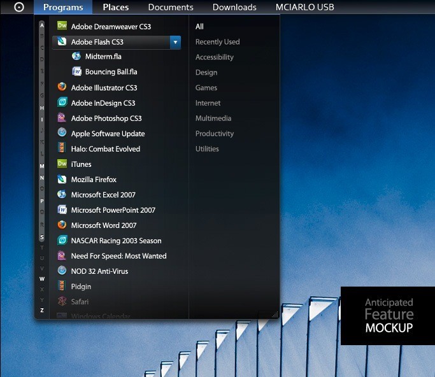
Task: Click the Adobe Illustrator CS3 program icon
Action: point(62,87)
